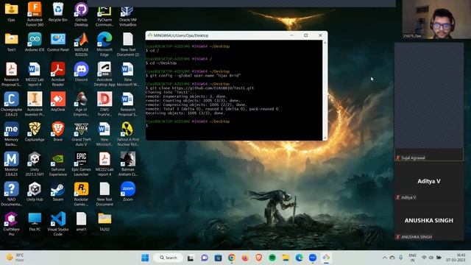Open the DWG TrueView icon
This screenshot has height=265, width=471.
[x=105, y=104]
